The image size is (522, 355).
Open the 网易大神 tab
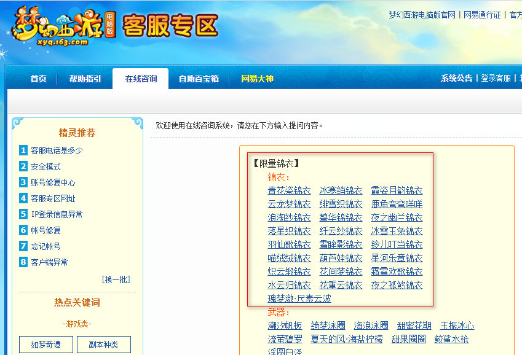257,79
